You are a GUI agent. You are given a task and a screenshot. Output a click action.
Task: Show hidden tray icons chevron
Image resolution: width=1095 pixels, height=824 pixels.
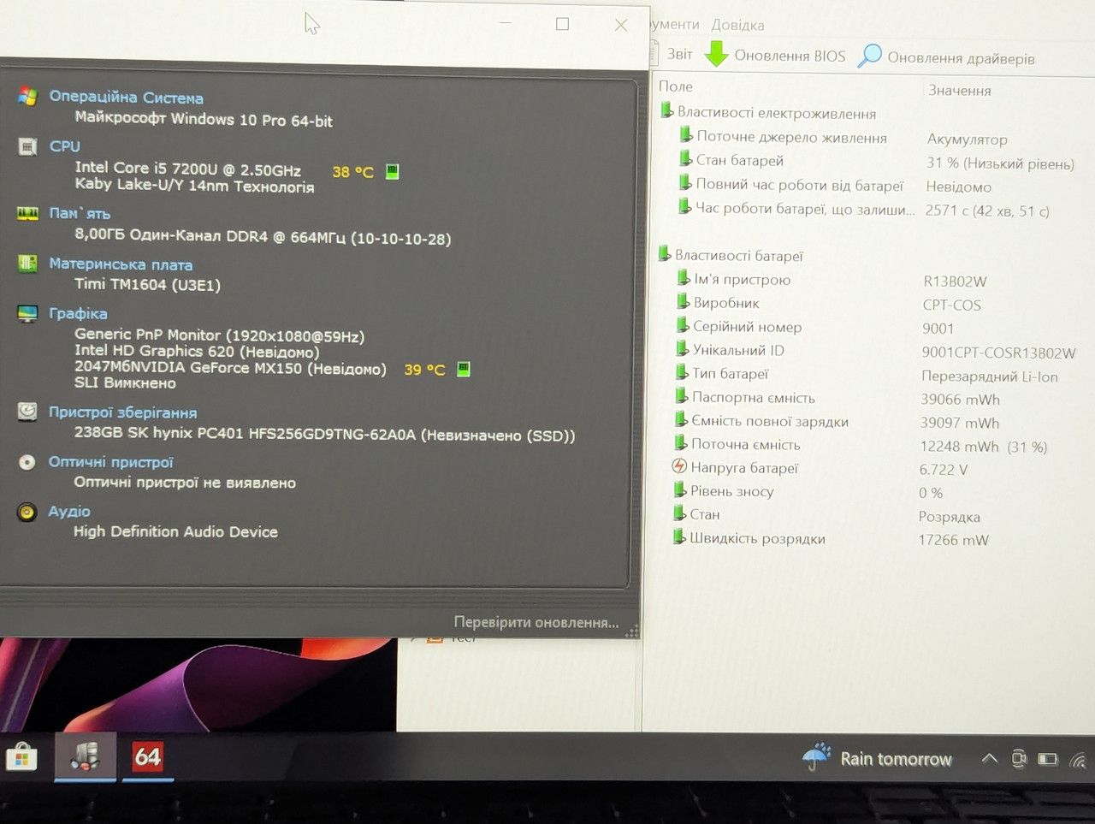(x=989, y=758)
